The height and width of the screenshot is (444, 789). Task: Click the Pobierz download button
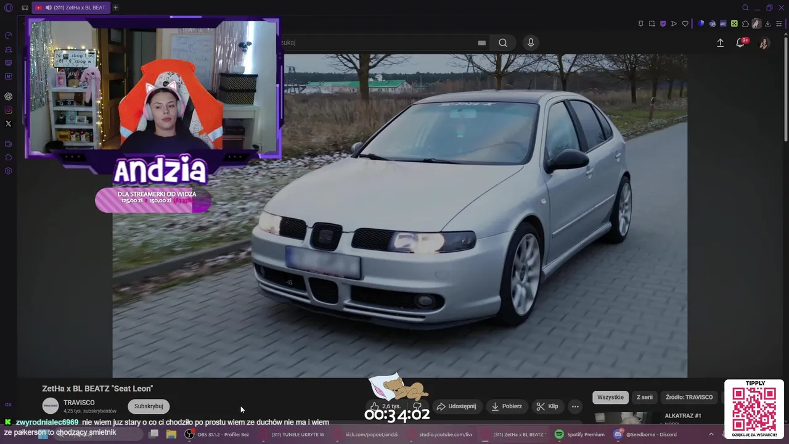pos(507,406)
